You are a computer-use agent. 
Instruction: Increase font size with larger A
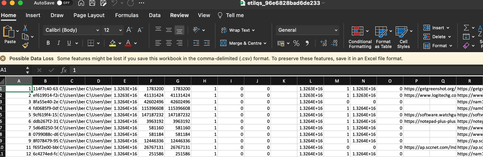point(129,30)
